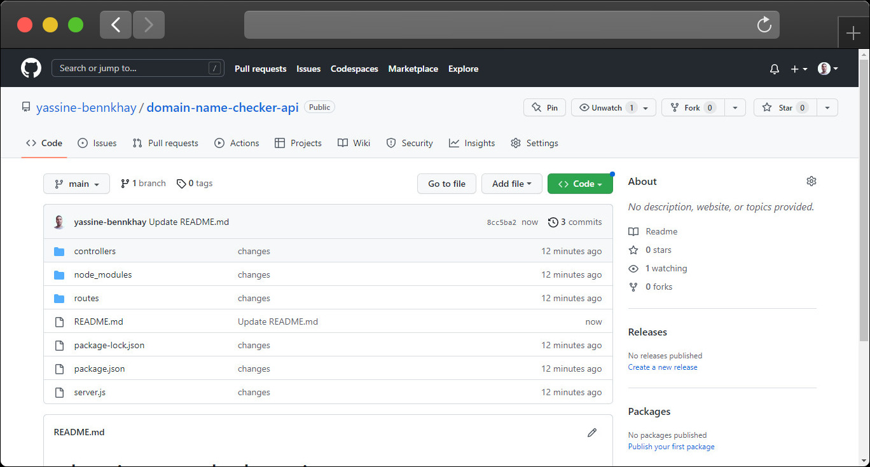Image resolution: width=870 pixels, height=467 pixels.
Task: Click Pull requests in top navigation
Action: 261,69
